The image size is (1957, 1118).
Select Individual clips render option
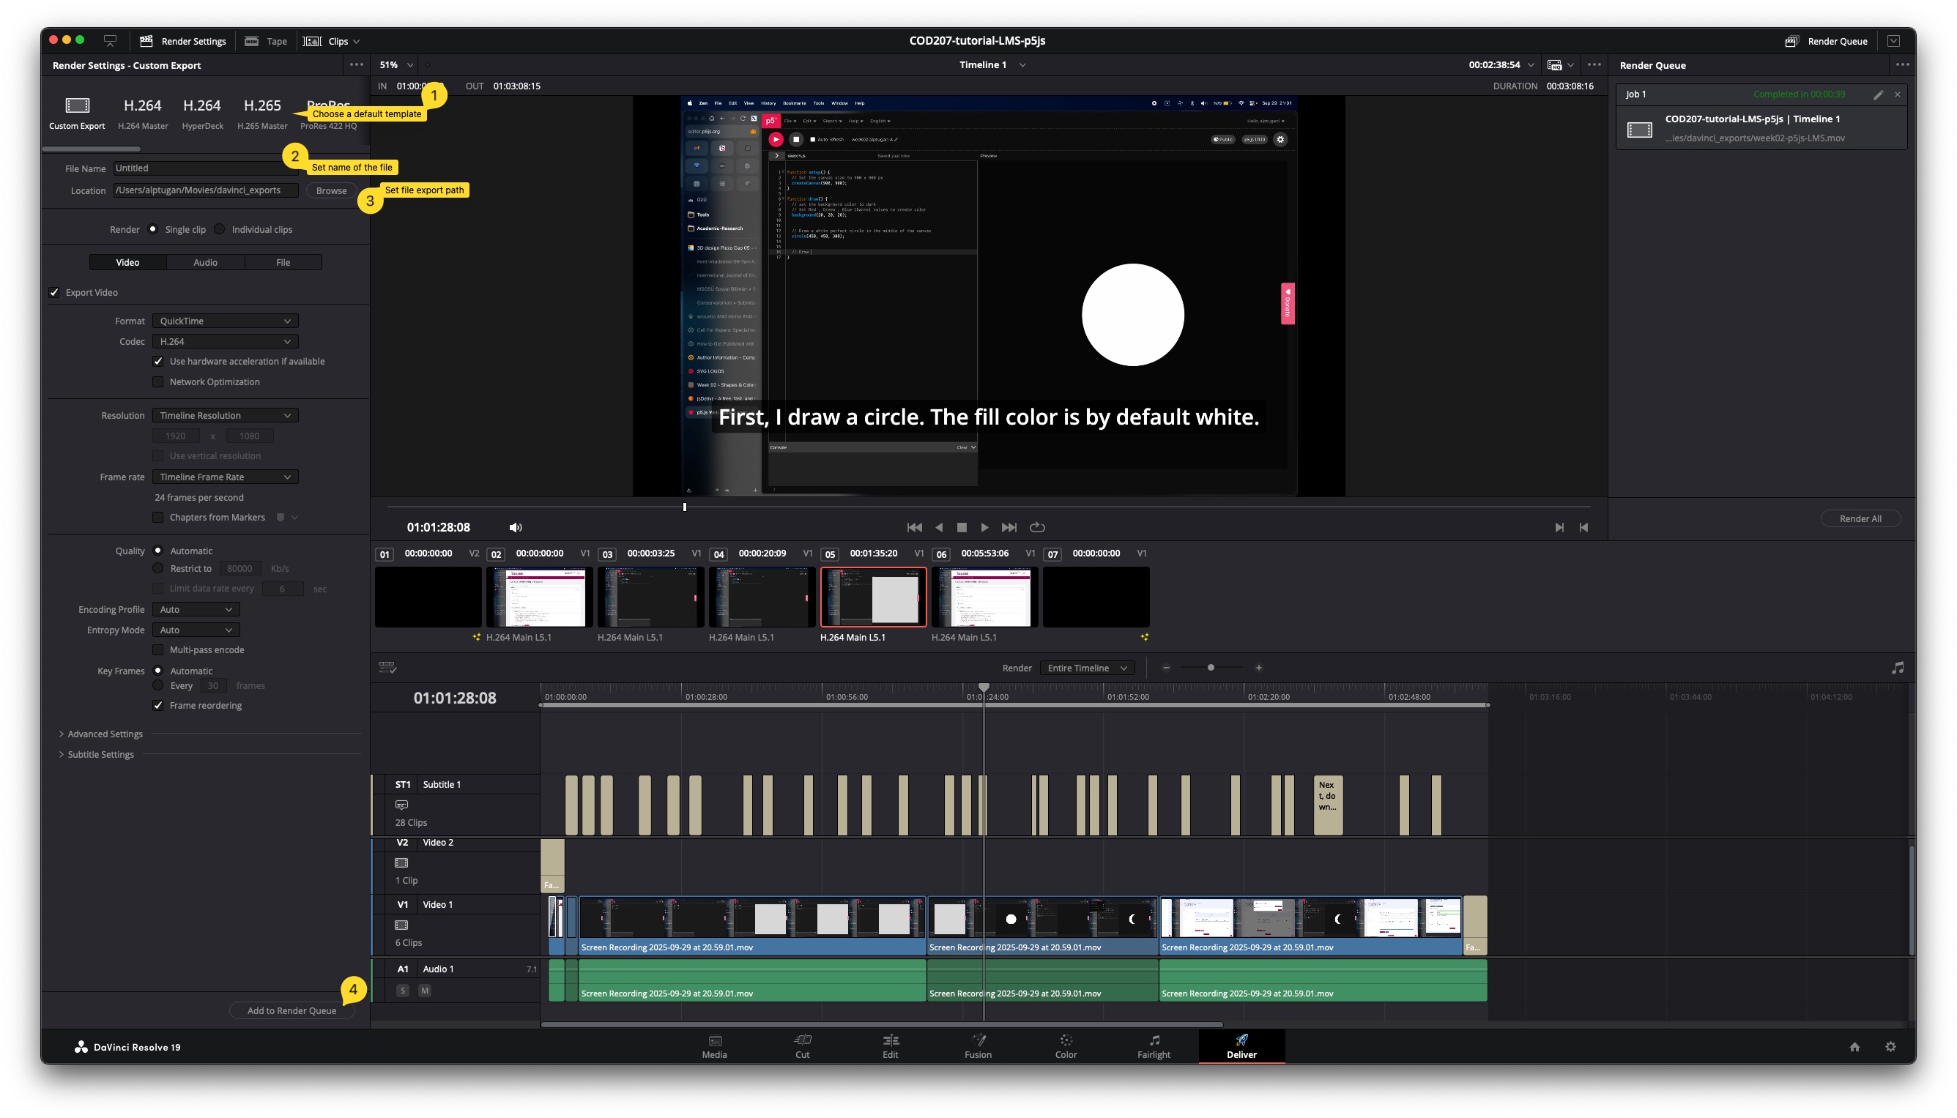(220, 230)
